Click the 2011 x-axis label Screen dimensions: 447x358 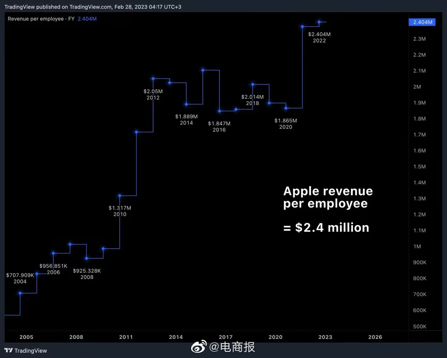tap(126, 337)
